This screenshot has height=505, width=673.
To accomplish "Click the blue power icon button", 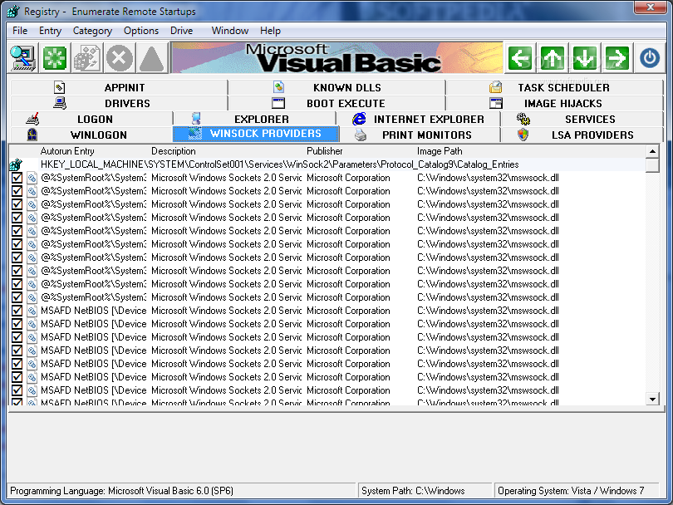I will tap(650, 58).
